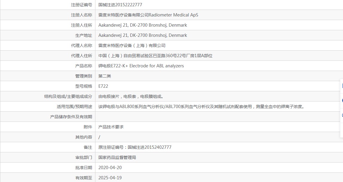Click the 型号规格 label
This screenshot has width=343, height=182.
tap(83, 86)
